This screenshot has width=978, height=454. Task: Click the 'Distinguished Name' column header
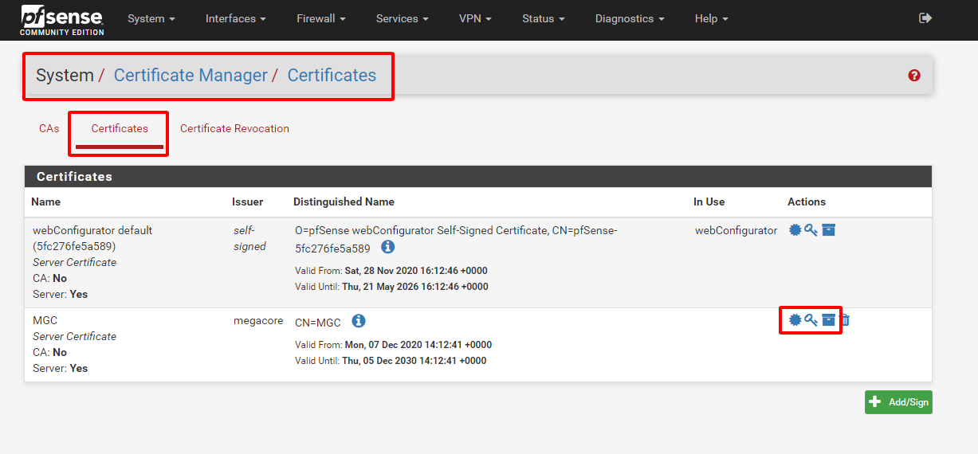tap(344, 202)
